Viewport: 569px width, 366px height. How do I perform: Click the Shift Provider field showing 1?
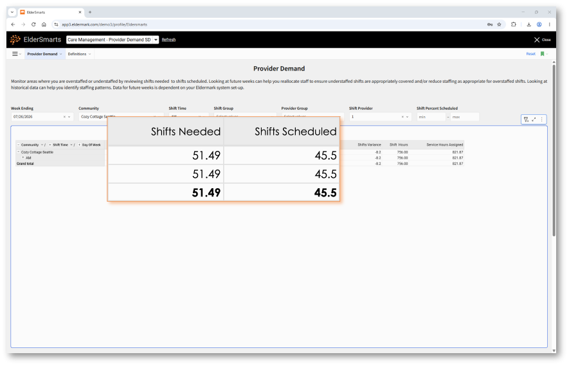tap(381, 117)
